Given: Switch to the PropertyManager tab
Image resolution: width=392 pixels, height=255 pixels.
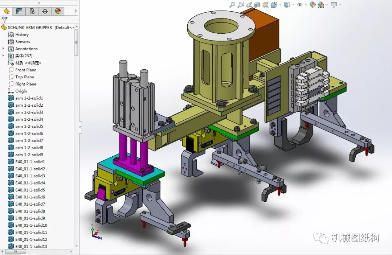Looking at the screenshot, I should [19, 11].
